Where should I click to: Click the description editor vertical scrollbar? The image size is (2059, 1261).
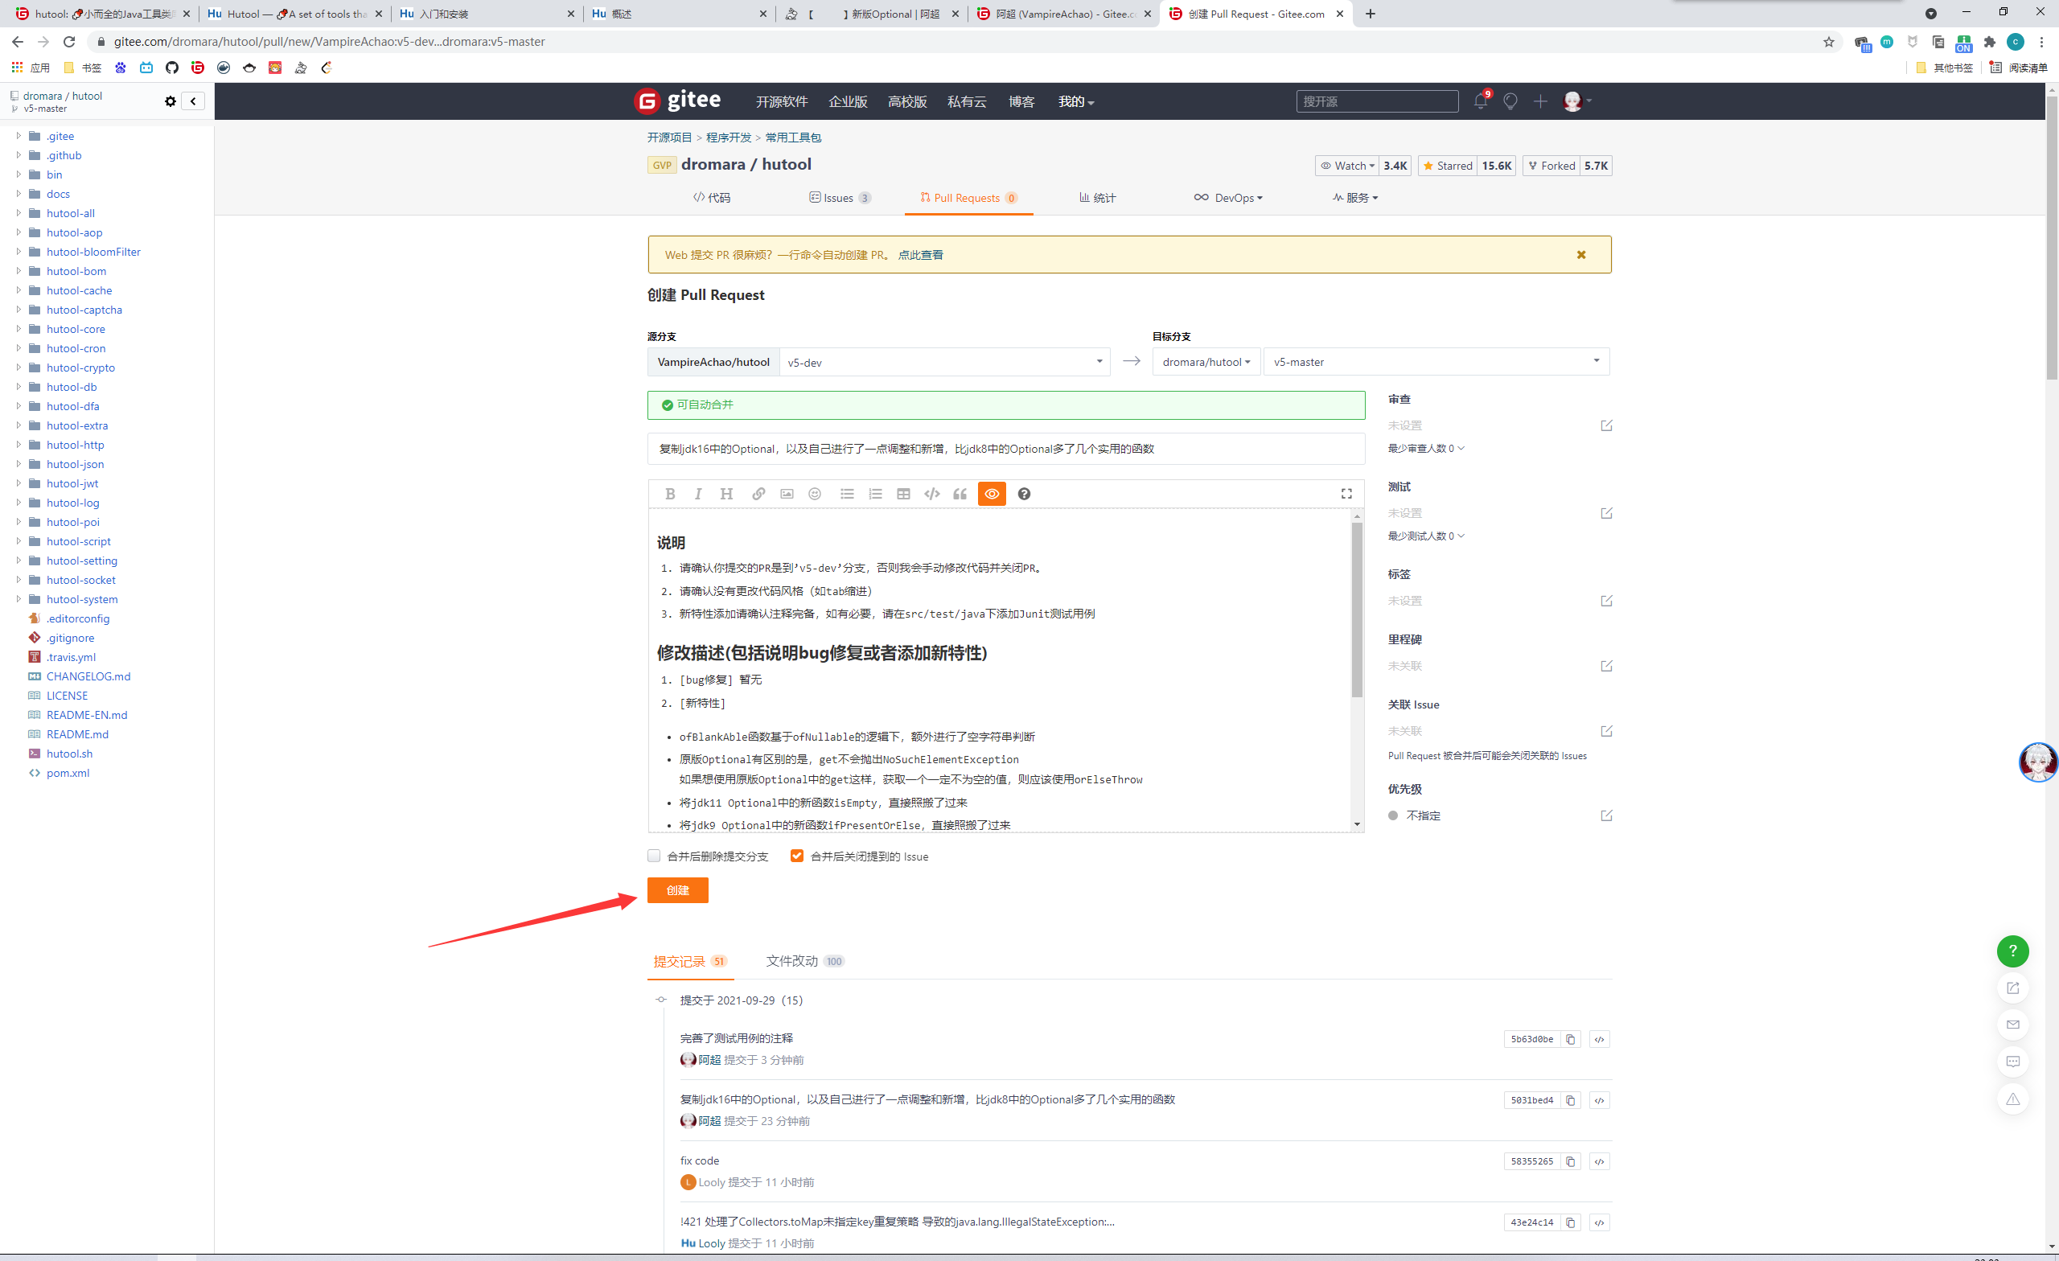pyautogui.click(x=1357, y=610)
